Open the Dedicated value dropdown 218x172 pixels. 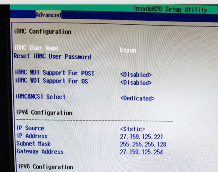(x=138, y=98)
